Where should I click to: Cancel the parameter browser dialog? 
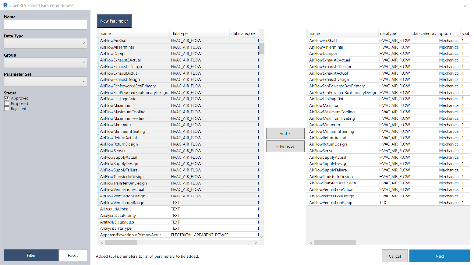395,256
